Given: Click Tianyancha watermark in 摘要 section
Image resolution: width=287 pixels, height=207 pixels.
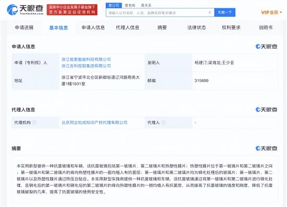Looking at the screenshot, I should (266, 148).
